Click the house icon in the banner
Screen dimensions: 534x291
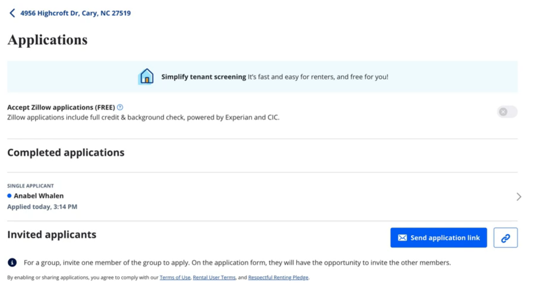point(146,76)
